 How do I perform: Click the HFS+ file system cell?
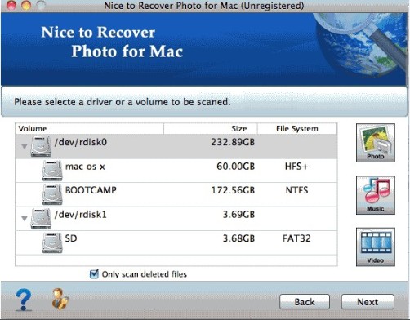click(x=296, y=167)
